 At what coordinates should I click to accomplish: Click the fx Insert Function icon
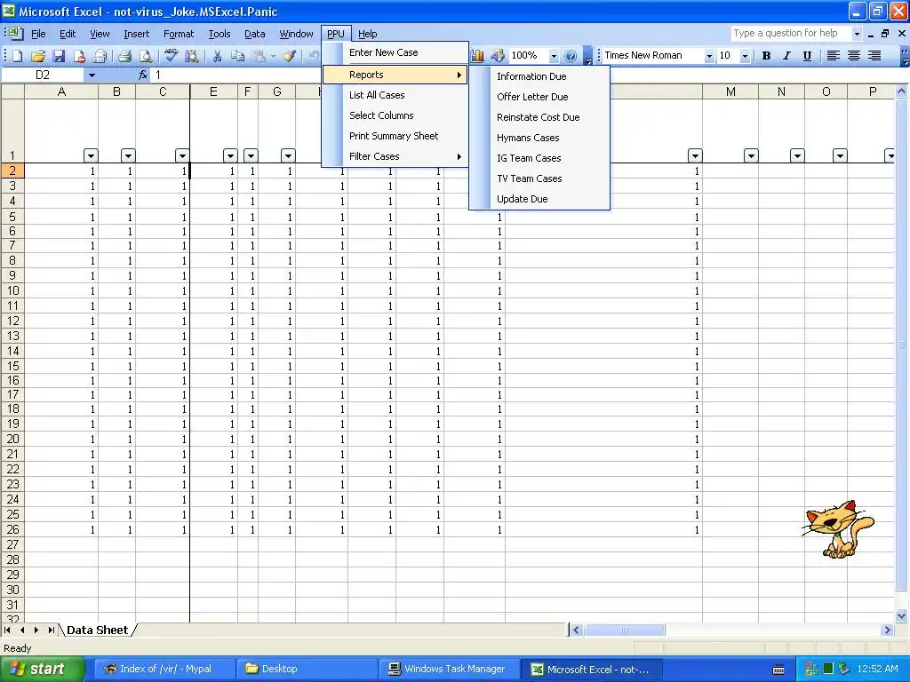[143, 75]
